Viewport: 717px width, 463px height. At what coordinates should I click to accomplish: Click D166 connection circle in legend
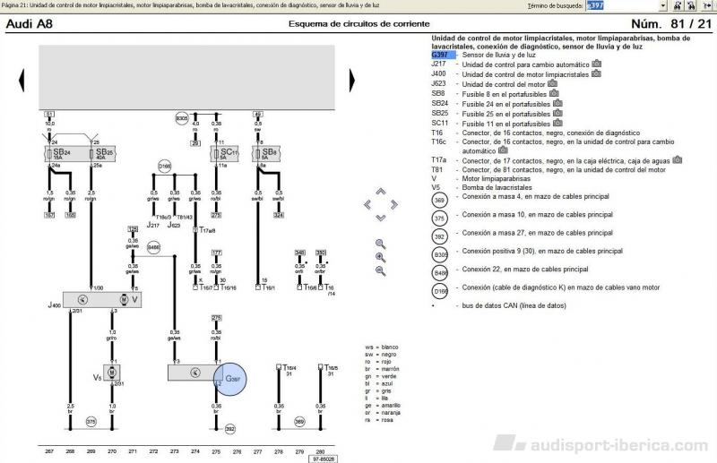pyautogui.click(x=439, y=291)
